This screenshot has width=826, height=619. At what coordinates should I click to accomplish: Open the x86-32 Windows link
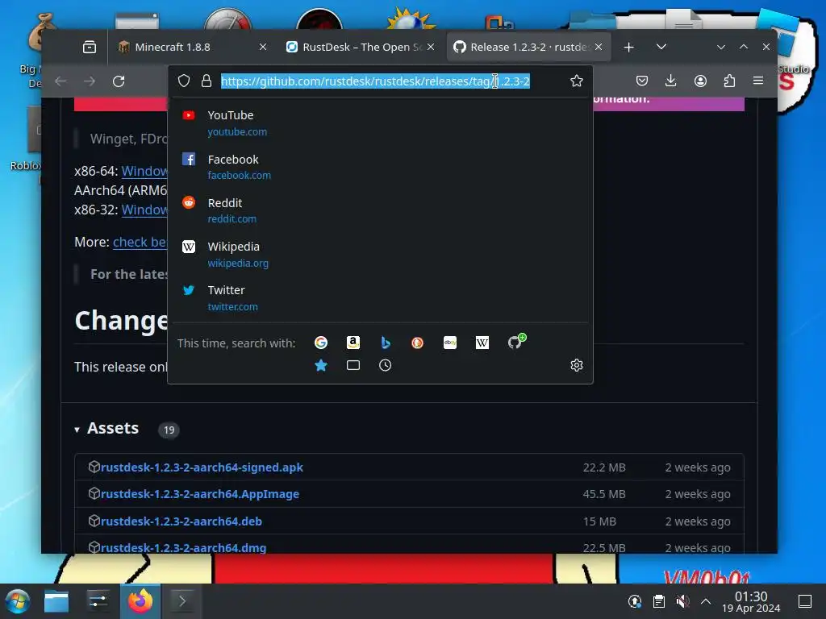(144, 210)
